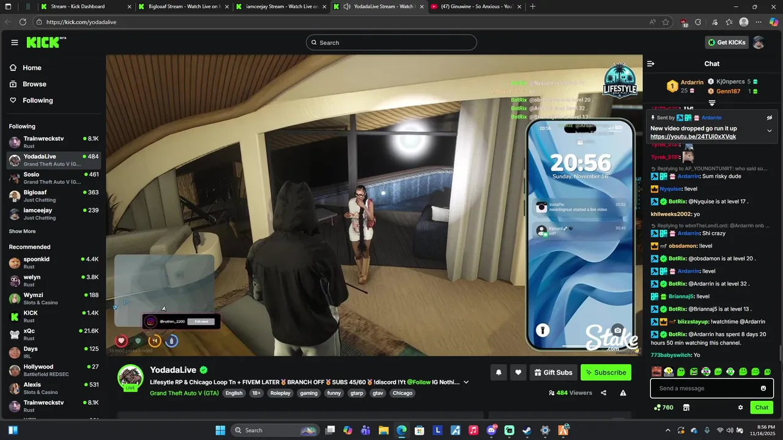Open emoji picker in message box
783x440 pixels.
pos(763,388)
